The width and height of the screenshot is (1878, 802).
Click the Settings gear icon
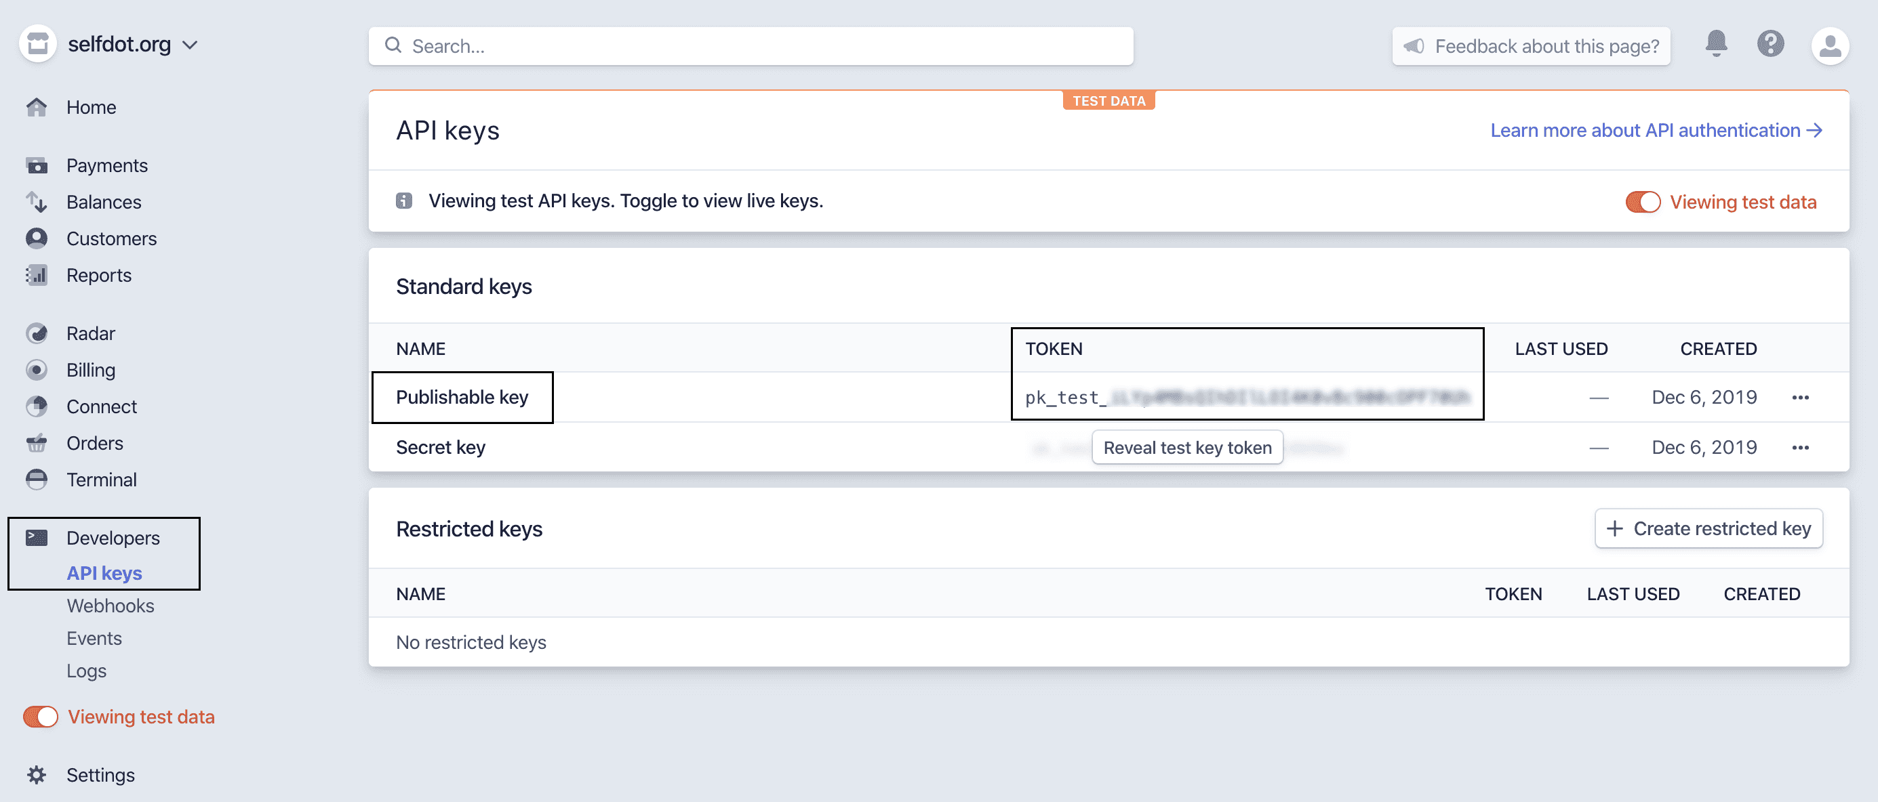coord(37,774)
